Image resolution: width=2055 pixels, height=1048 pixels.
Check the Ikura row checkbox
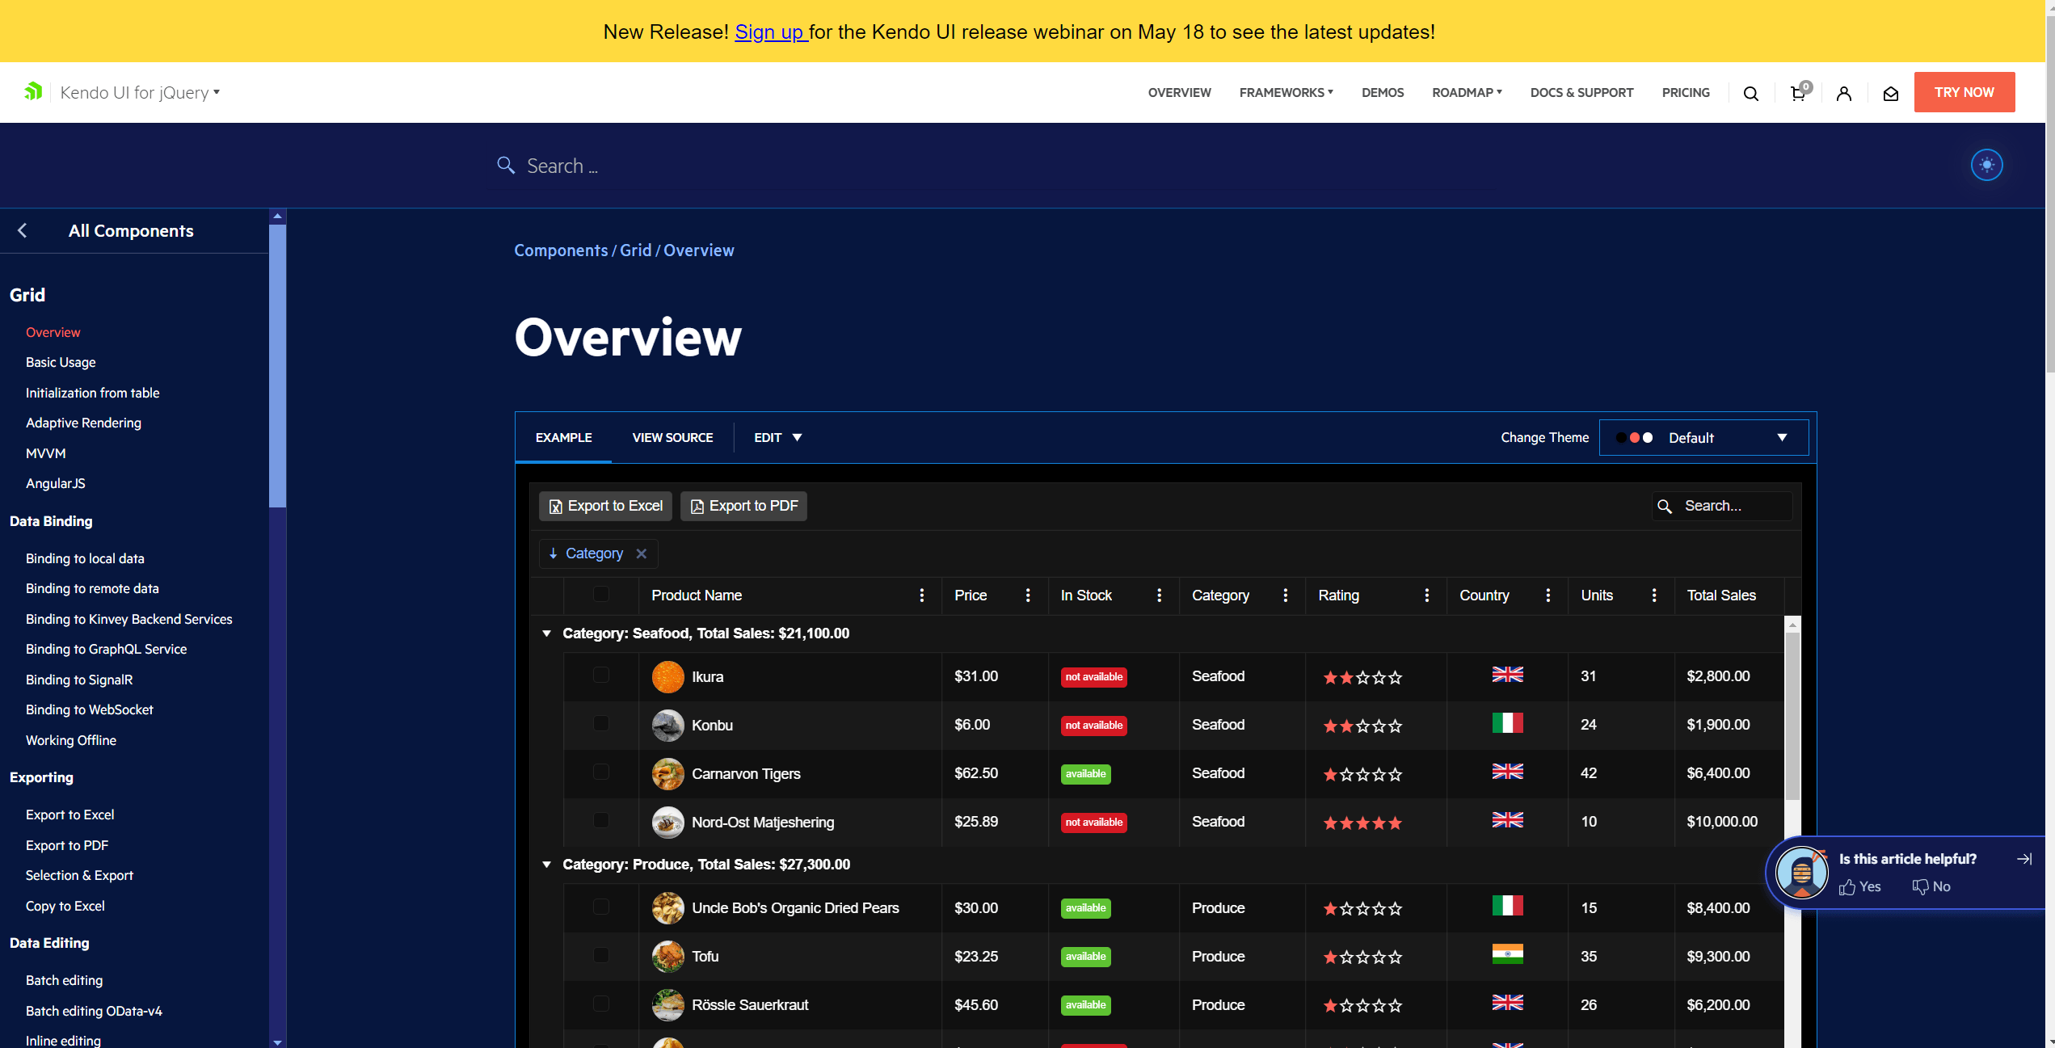coord(600,675)
